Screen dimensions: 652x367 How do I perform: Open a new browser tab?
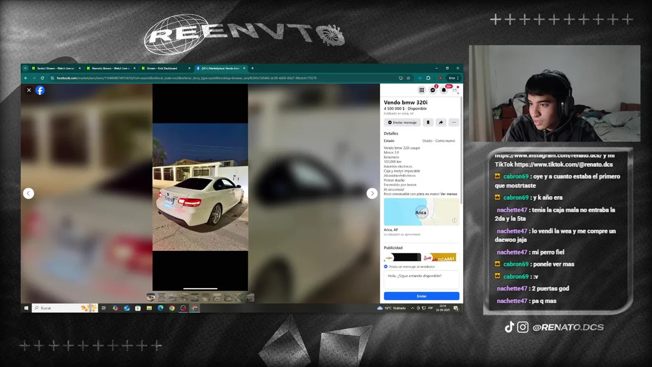click(x=252, y=68)
